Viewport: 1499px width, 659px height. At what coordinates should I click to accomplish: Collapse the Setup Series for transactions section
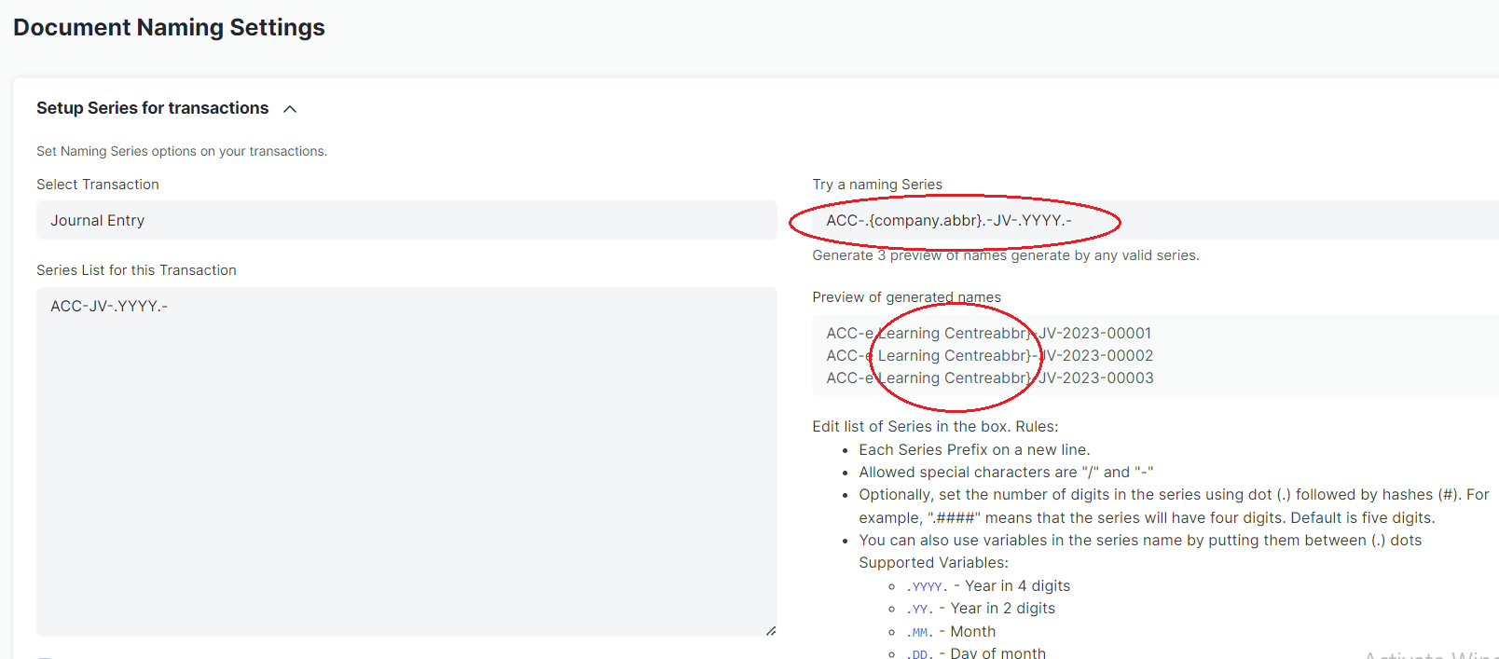(290, 109)
